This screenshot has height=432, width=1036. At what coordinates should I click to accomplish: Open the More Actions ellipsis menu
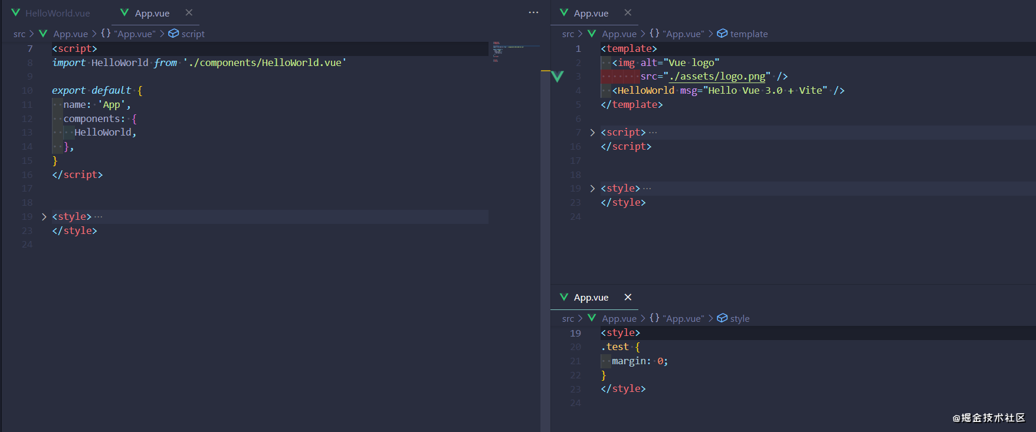(x=533, y=12)
